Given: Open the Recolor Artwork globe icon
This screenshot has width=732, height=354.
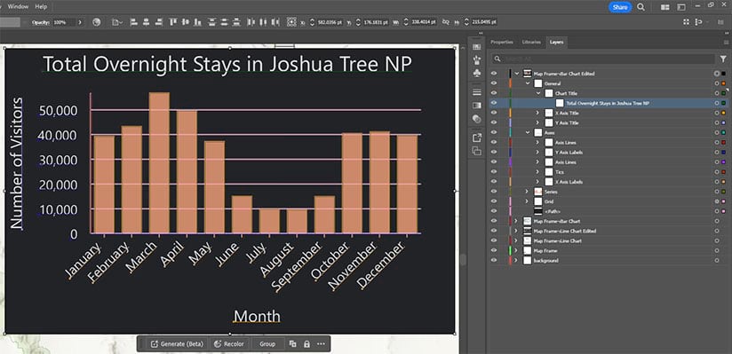Looking at the screenshot, I should 97,22.
